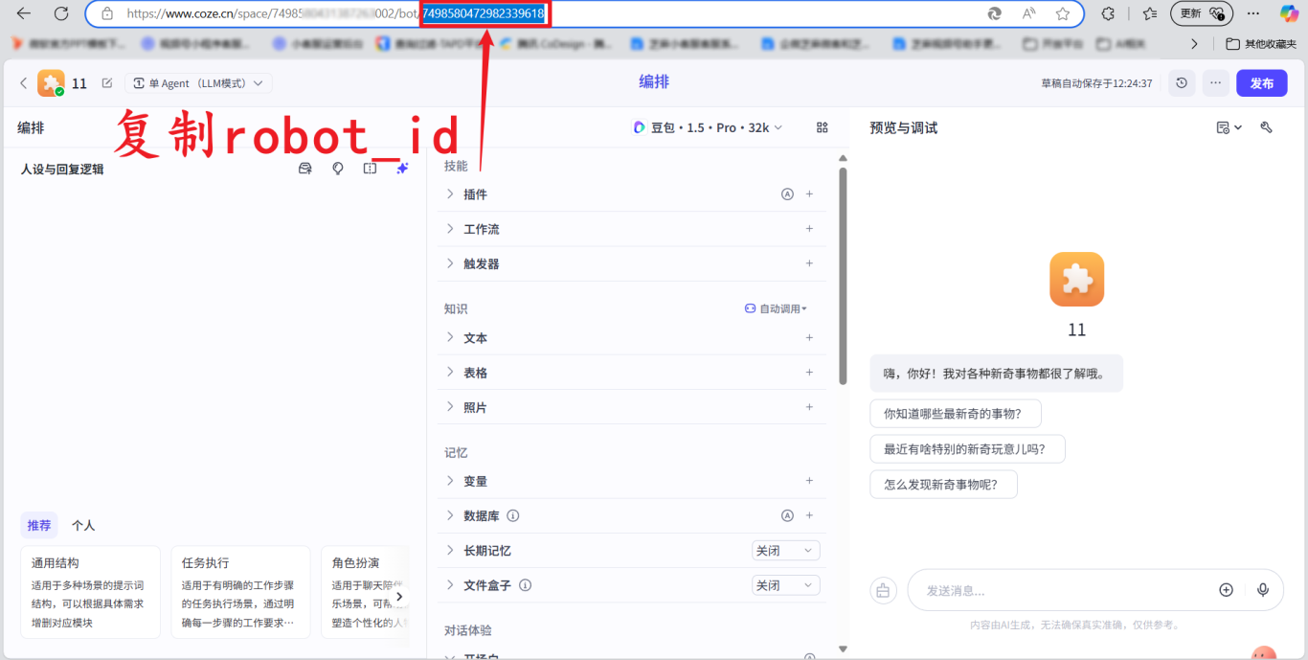Add a database with the 数据库 plus icon
1308x660 pixels.
pos(809,515)
